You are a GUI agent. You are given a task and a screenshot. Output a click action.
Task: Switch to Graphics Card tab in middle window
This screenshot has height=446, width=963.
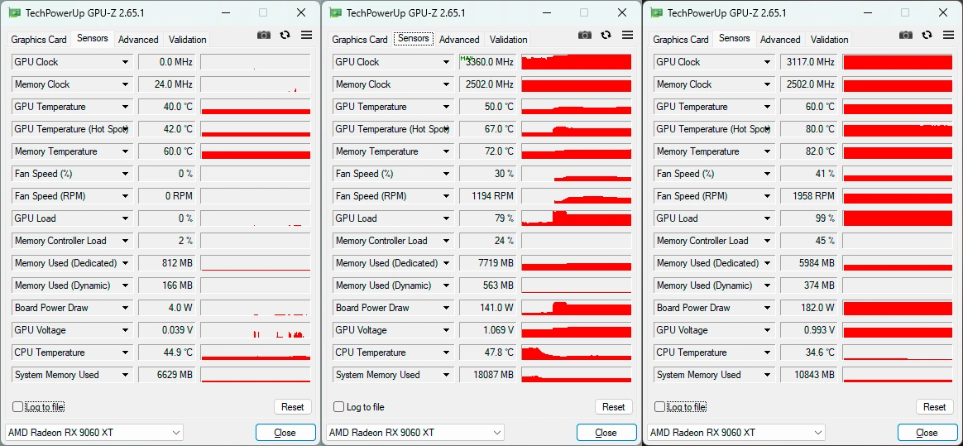pyautogui.click(x=360, y=40)
